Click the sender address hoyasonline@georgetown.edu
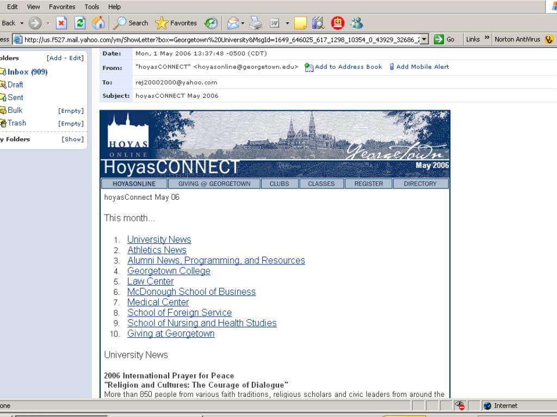Screen dimensions: 557x417 (246, 67)
